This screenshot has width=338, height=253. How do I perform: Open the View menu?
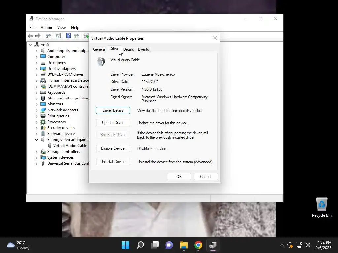point(61,28)
